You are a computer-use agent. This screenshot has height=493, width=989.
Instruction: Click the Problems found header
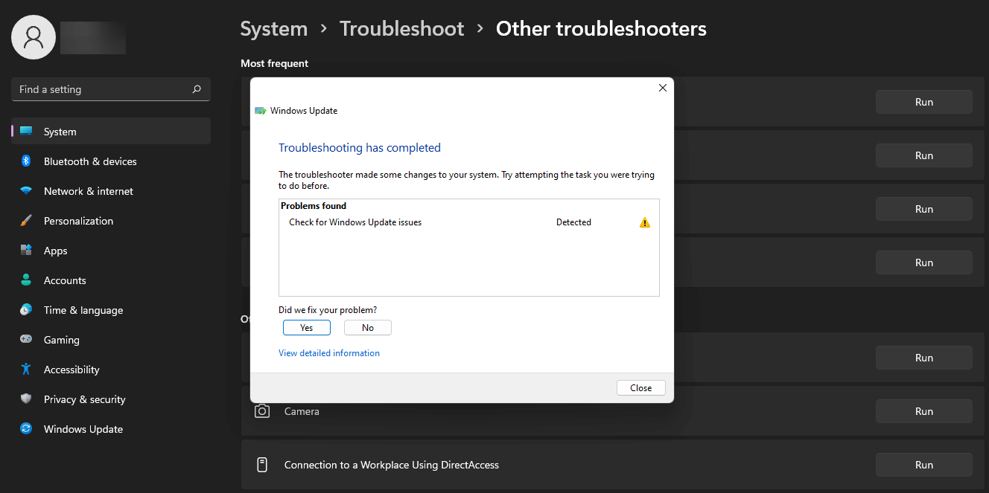314,206
